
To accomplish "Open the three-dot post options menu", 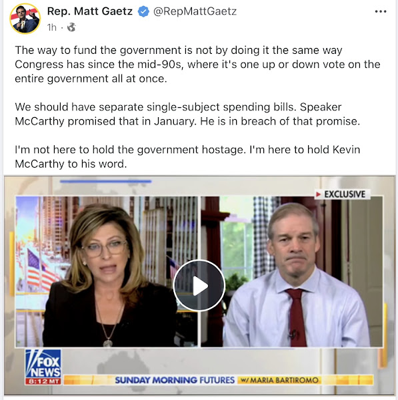I will point(381,11).
